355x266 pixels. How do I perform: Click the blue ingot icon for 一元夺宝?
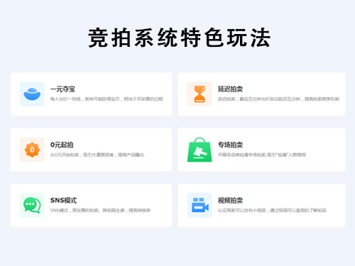coord(32,94)
